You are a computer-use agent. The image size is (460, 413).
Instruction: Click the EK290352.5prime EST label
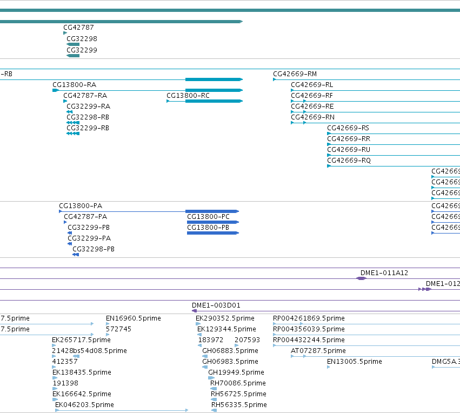(225, 318)
